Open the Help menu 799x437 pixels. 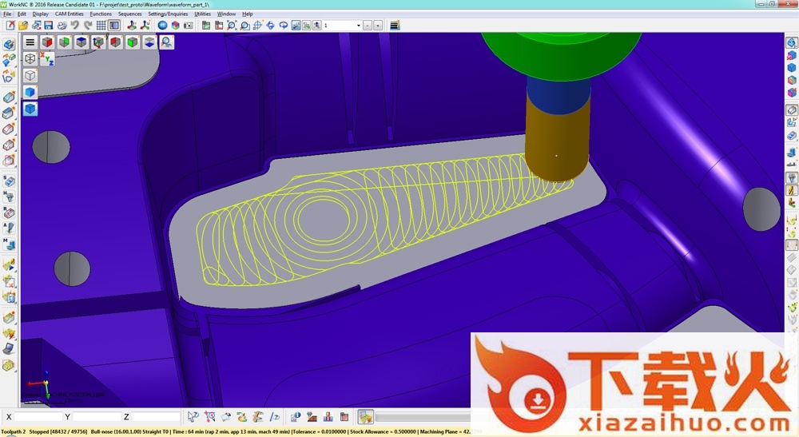click(x=247, y=14)
